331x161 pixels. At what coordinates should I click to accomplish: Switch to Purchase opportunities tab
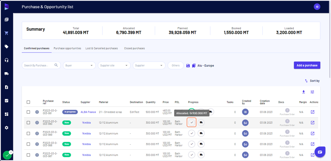[x=67, y=48]
